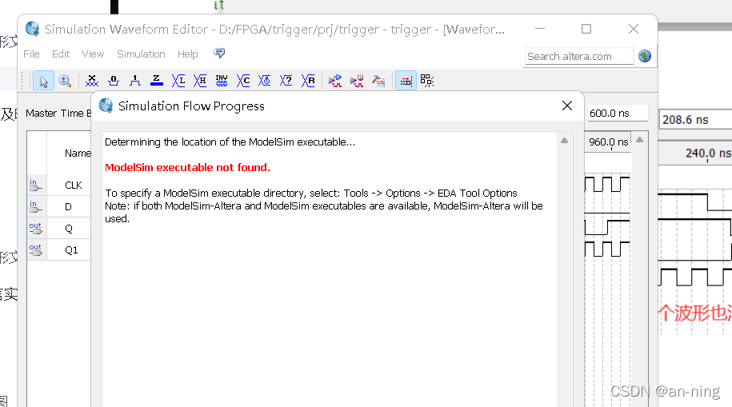Open the overwrite clock tool
This screenshot has height=407, width=732.
tap(265, 81)
